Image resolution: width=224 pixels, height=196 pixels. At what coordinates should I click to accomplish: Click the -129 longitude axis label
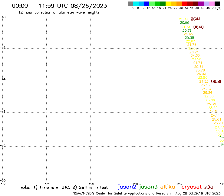coord(90,184)
